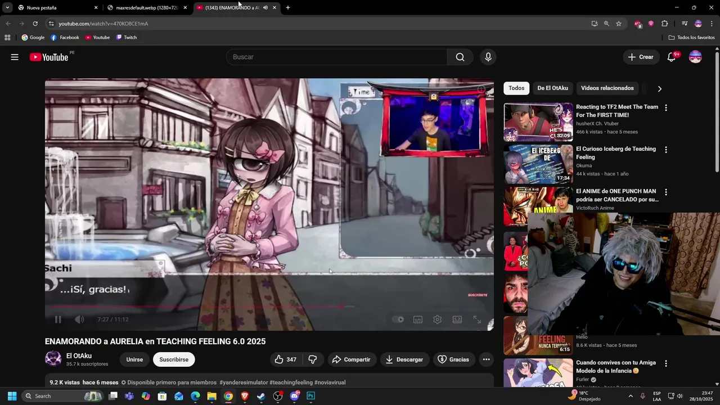Image resolution: width=720 pixels, height=405 pixels.
Task: Open the apps grid in the bookmarks bar
Action: 7,38
